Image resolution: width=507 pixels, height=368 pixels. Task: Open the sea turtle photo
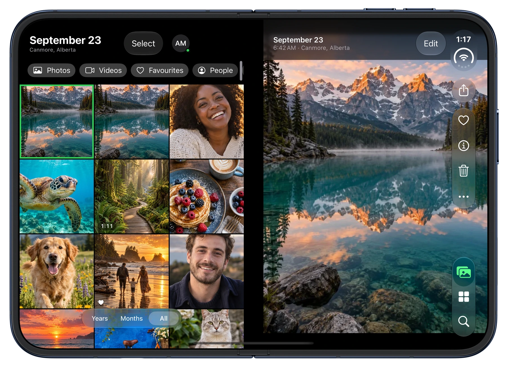pos(57,196)
